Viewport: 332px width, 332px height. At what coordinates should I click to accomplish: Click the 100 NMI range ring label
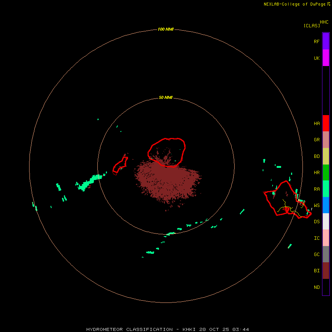click(166, 29)
